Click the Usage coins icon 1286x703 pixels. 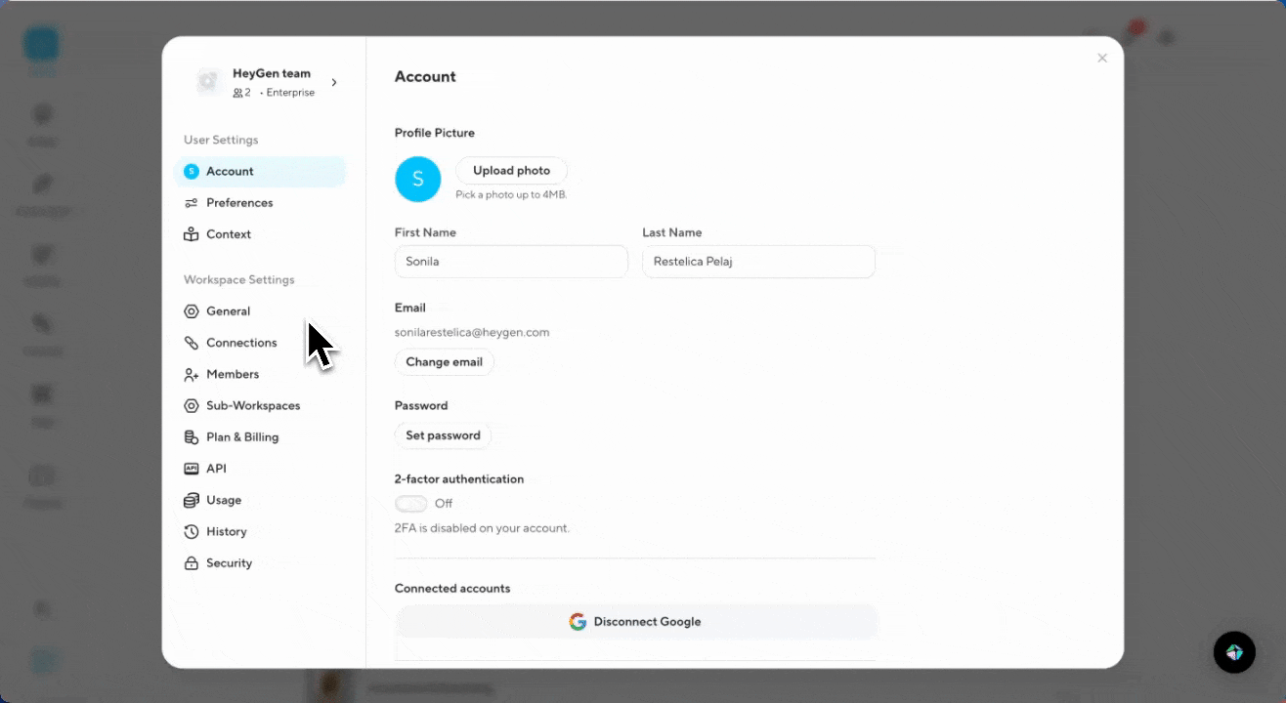(192, 500)
